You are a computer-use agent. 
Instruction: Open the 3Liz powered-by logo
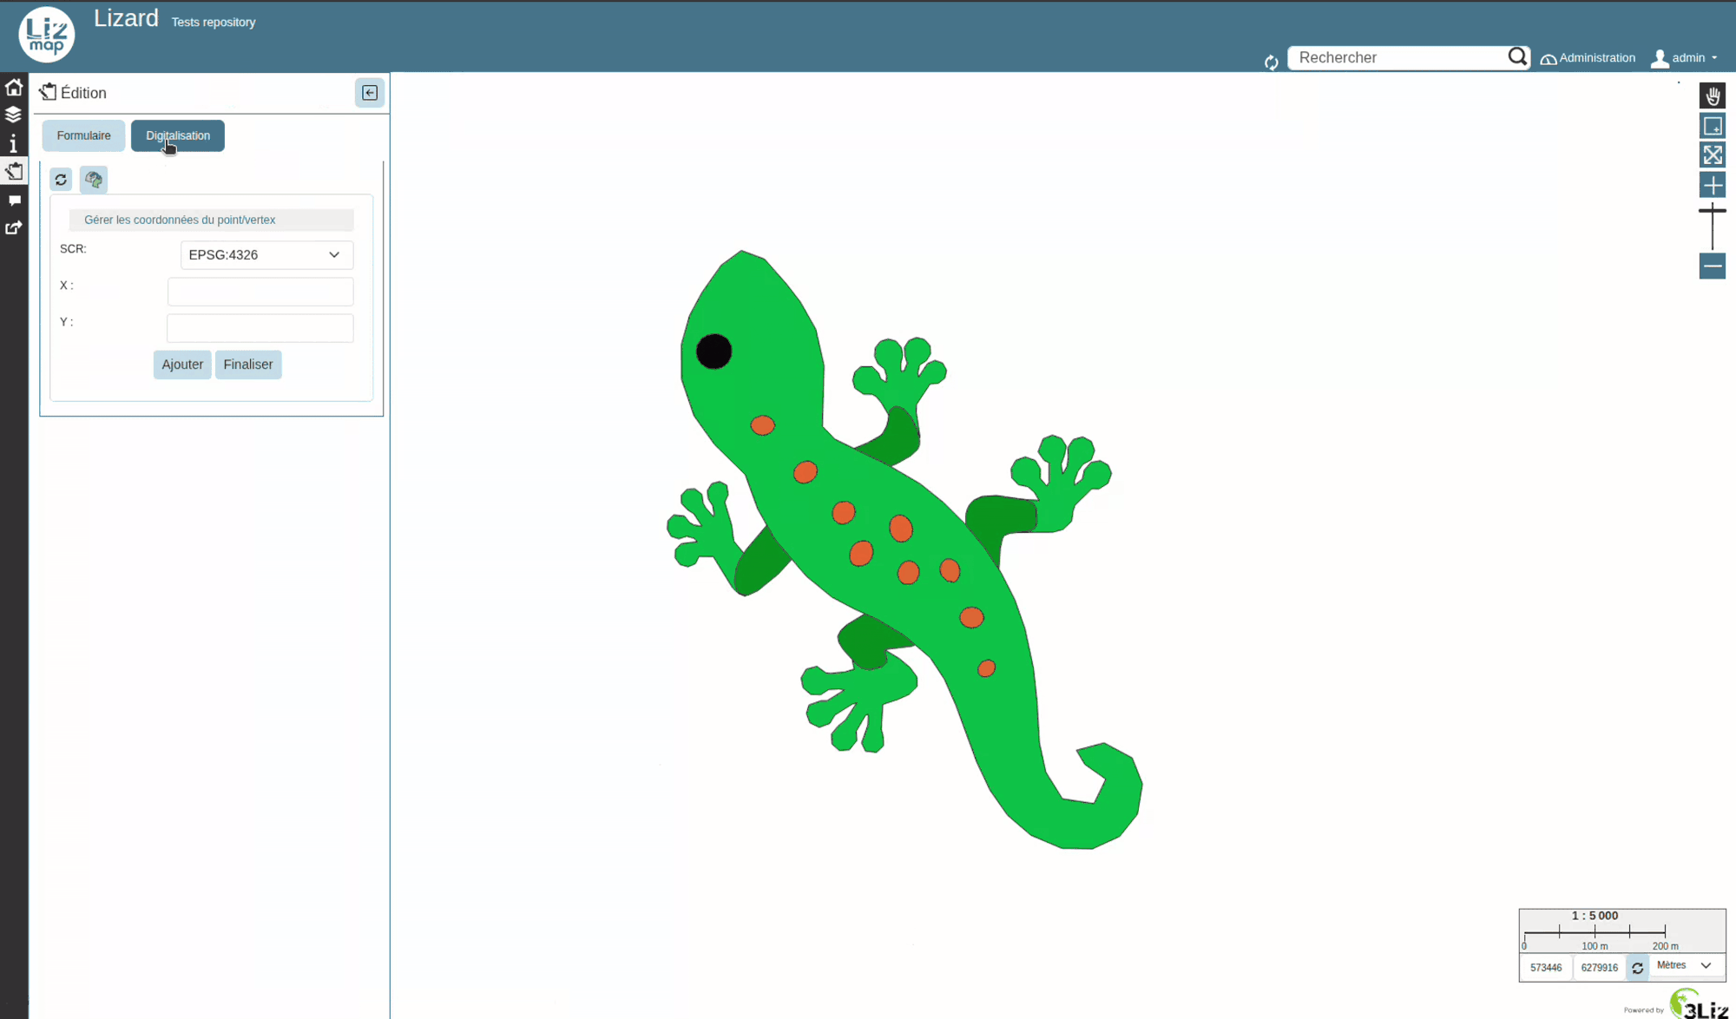pyautogui.click(x=1699, y=1004)
